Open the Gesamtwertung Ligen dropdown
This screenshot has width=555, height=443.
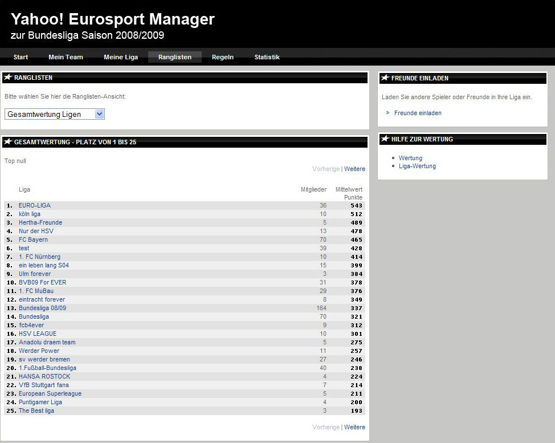click(55, 114)
